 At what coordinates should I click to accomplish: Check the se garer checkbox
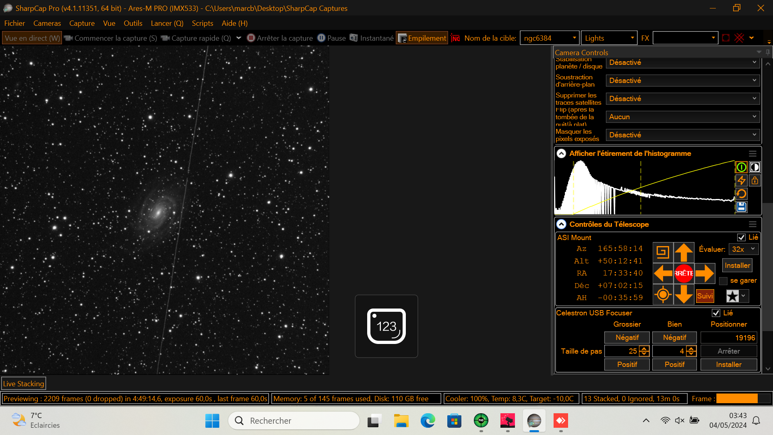coord(723,281)
